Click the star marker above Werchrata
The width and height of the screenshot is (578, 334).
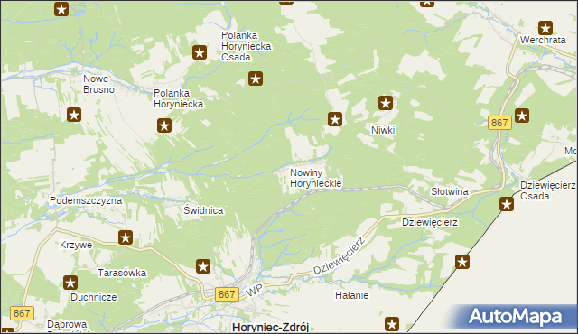point(545,28)
